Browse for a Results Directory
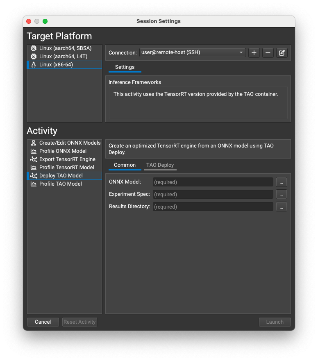The height and width of the screenshot is (361, 318). click(282, 207)
